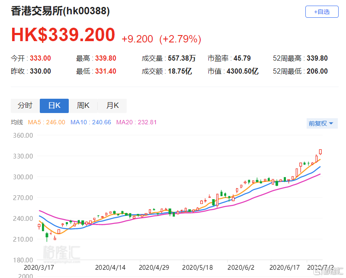Viewport: 346px width, 278px height.
Task: Click the 360.00 price axis label
Action: (23, 136)
